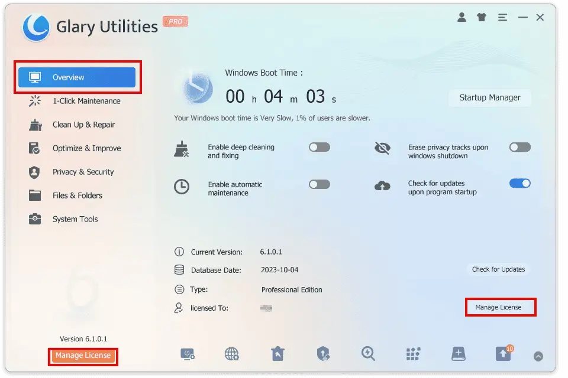Viewport: 568px width, 378px height.
Task: Open the hamburger menu icon
Action: coord(502,17)
